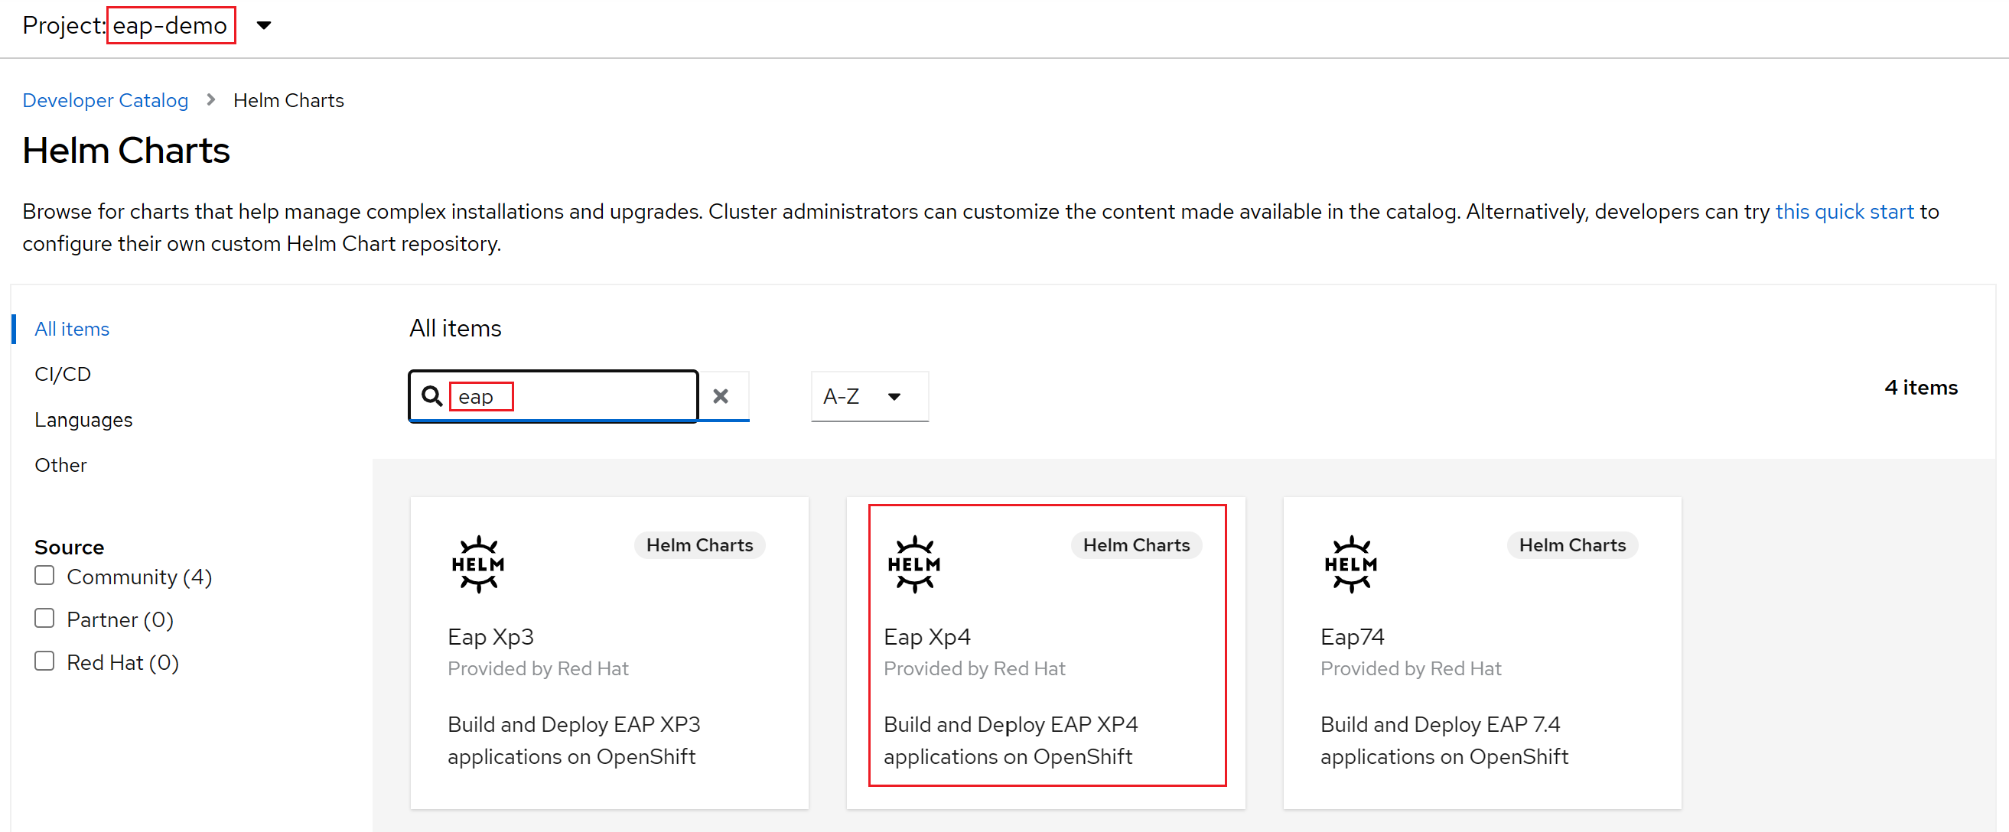Click the Developer Catalog breadcrumb link
Screen dimensions: 2009x832
(108, 100)
